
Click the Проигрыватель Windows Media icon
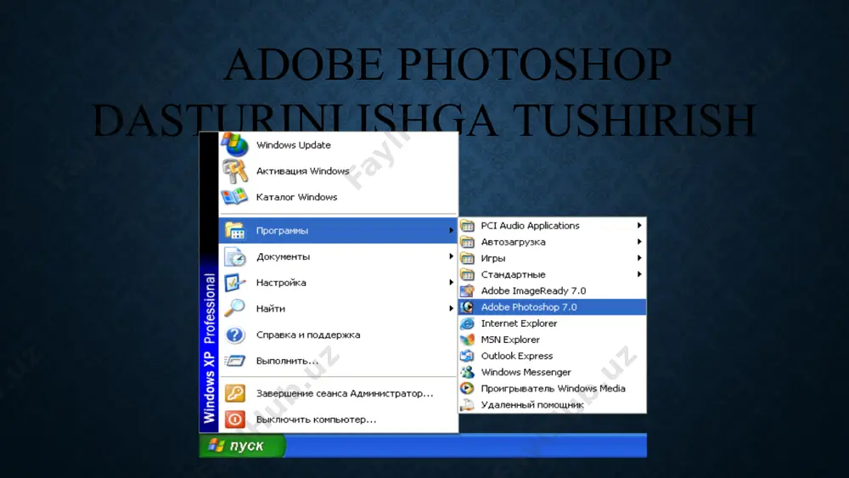[x=467, y=388]
